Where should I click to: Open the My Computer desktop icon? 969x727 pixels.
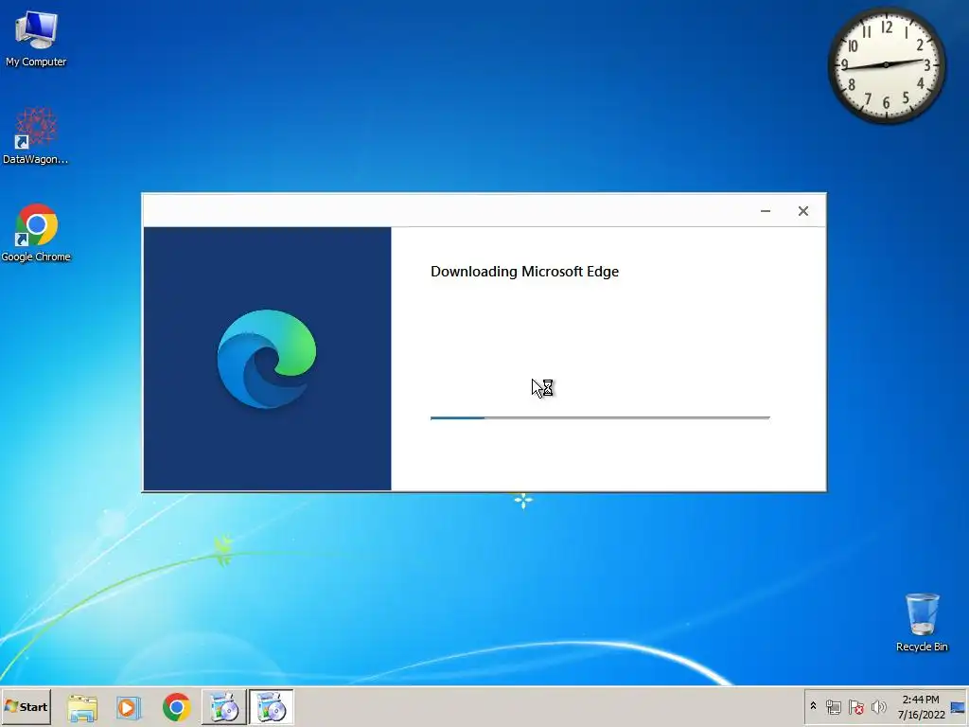[x=36, y=38]
